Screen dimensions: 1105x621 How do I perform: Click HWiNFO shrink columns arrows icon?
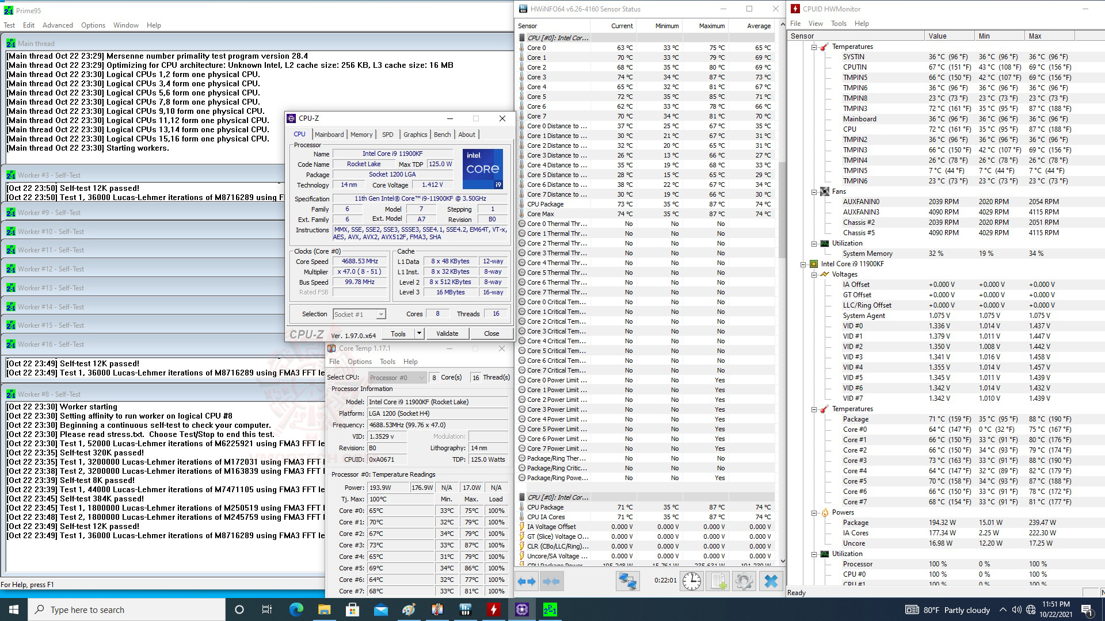(x=551, y=581)
